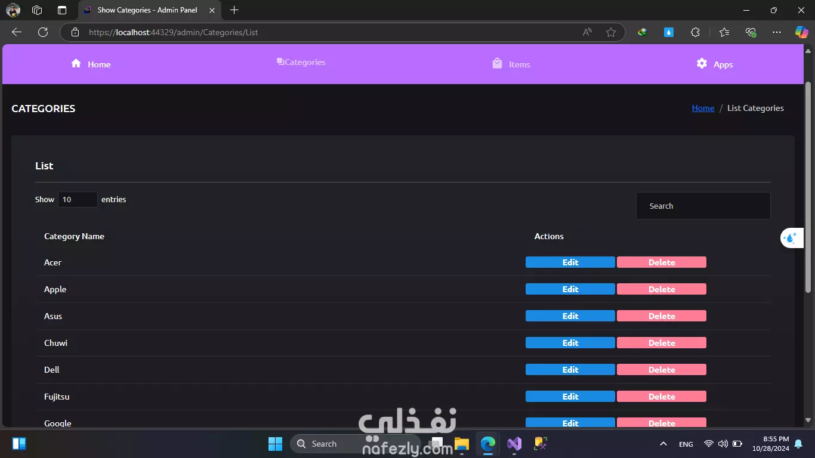This screenshot has height=458, width=815.
Task: Edit the Asus category
Action: 570,316
